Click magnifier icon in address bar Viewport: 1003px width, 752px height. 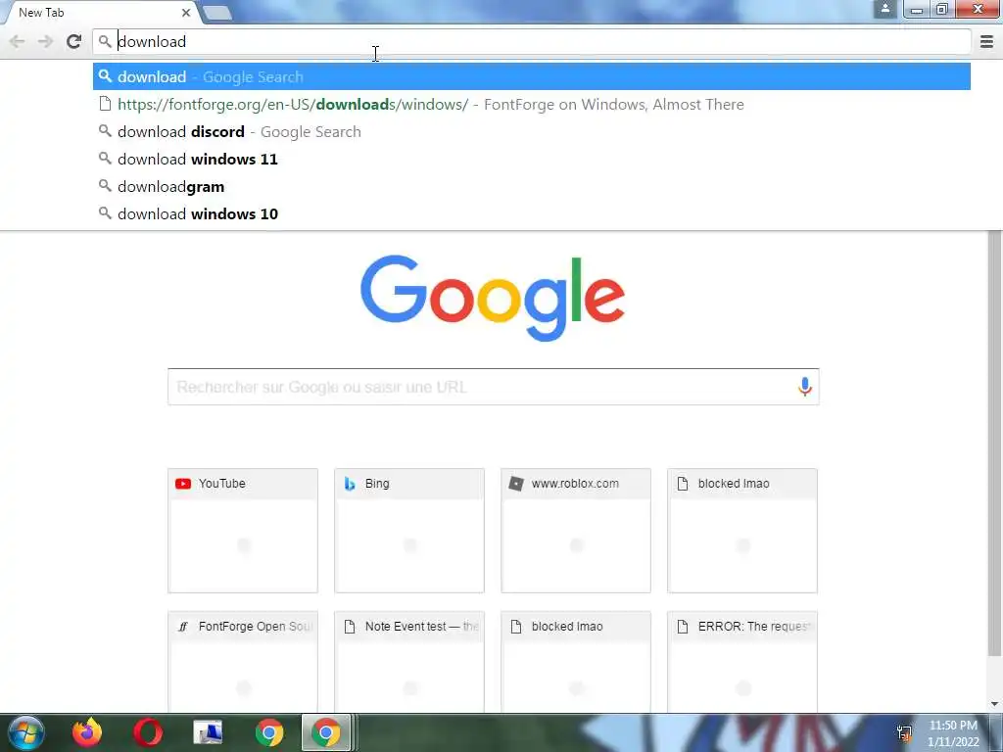105,41
